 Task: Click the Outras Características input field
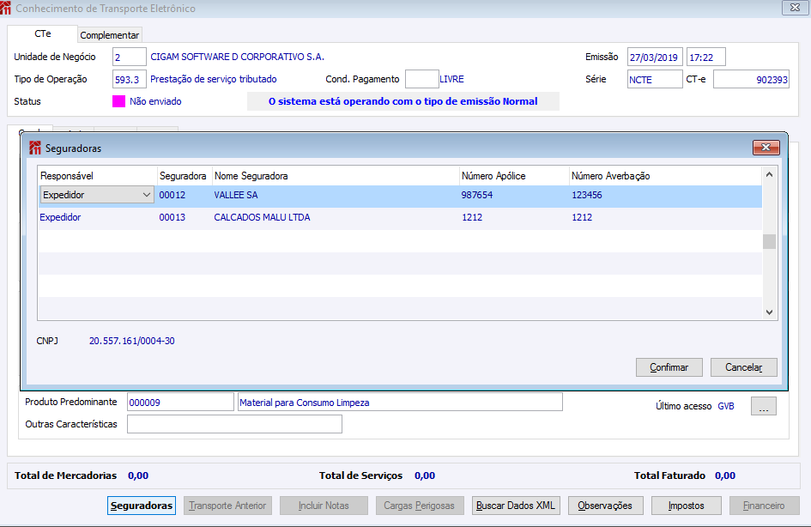click(x=234, y=424)
